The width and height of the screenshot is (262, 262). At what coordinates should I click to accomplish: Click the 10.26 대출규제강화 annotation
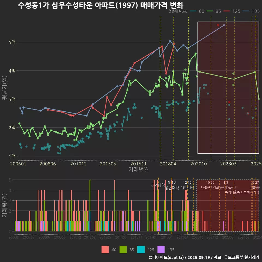(x=210, y=185)
